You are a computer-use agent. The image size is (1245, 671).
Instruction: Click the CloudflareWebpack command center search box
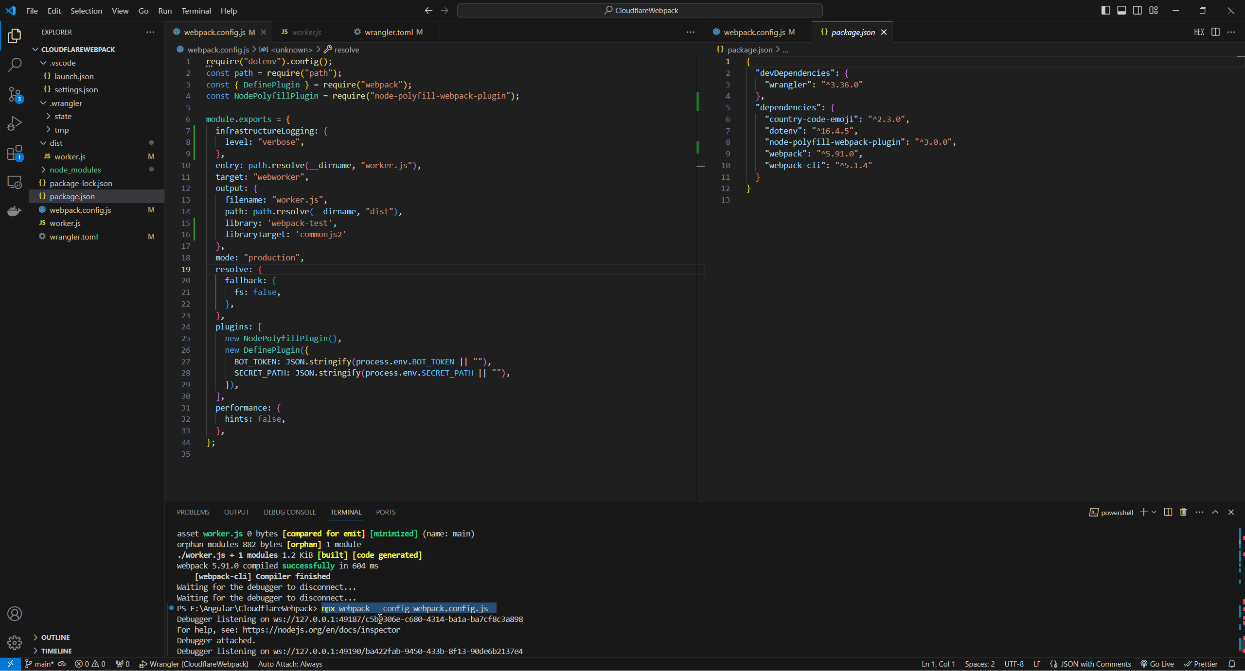pos(640,10)
